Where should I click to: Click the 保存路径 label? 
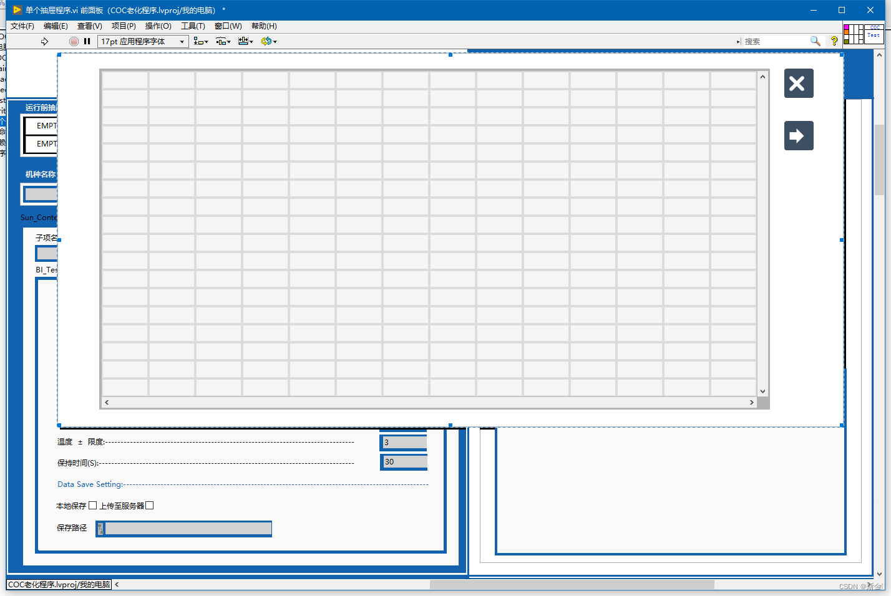click(x=72, y=528)
